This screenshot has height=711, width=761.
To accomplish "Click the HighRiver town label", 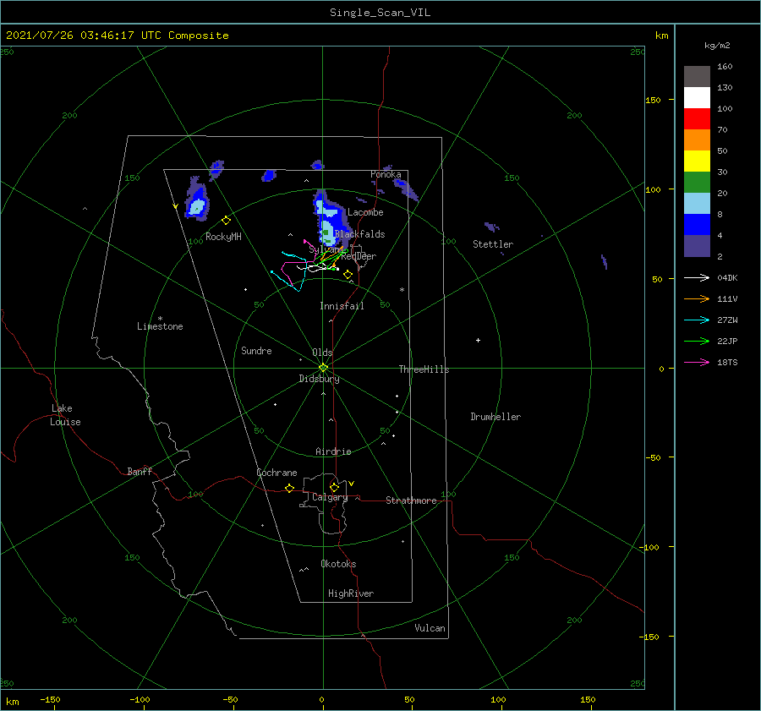I will point(351,593).
